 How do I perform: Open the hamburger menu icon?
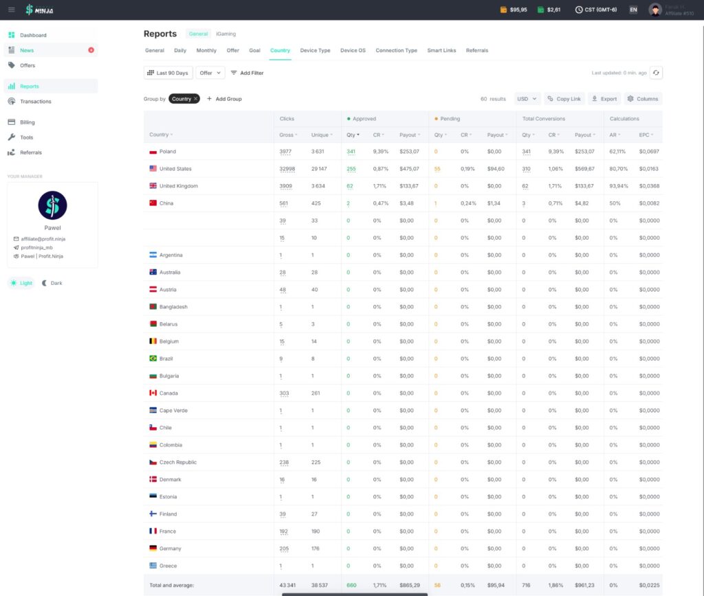click(11, 10)
